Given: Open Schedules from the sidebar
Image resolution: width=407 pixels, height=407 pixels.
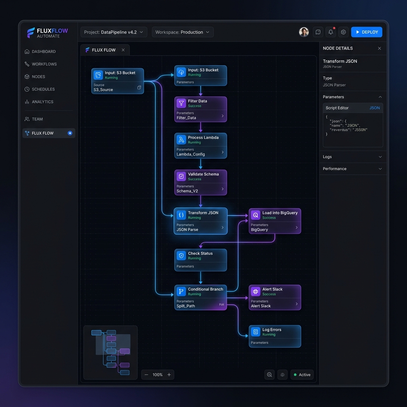Looking at the screenshot, I should (43, 89).
